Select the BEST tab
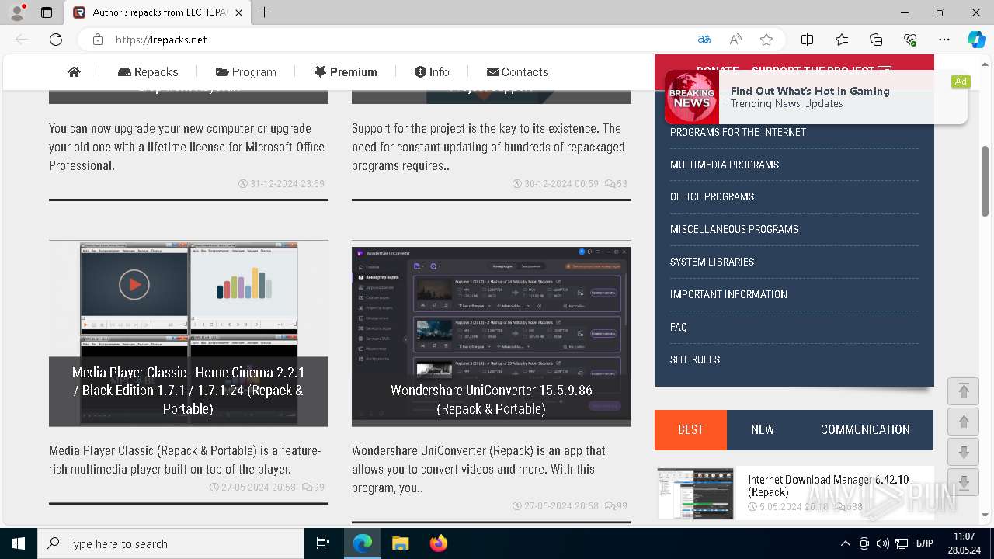 690,429
